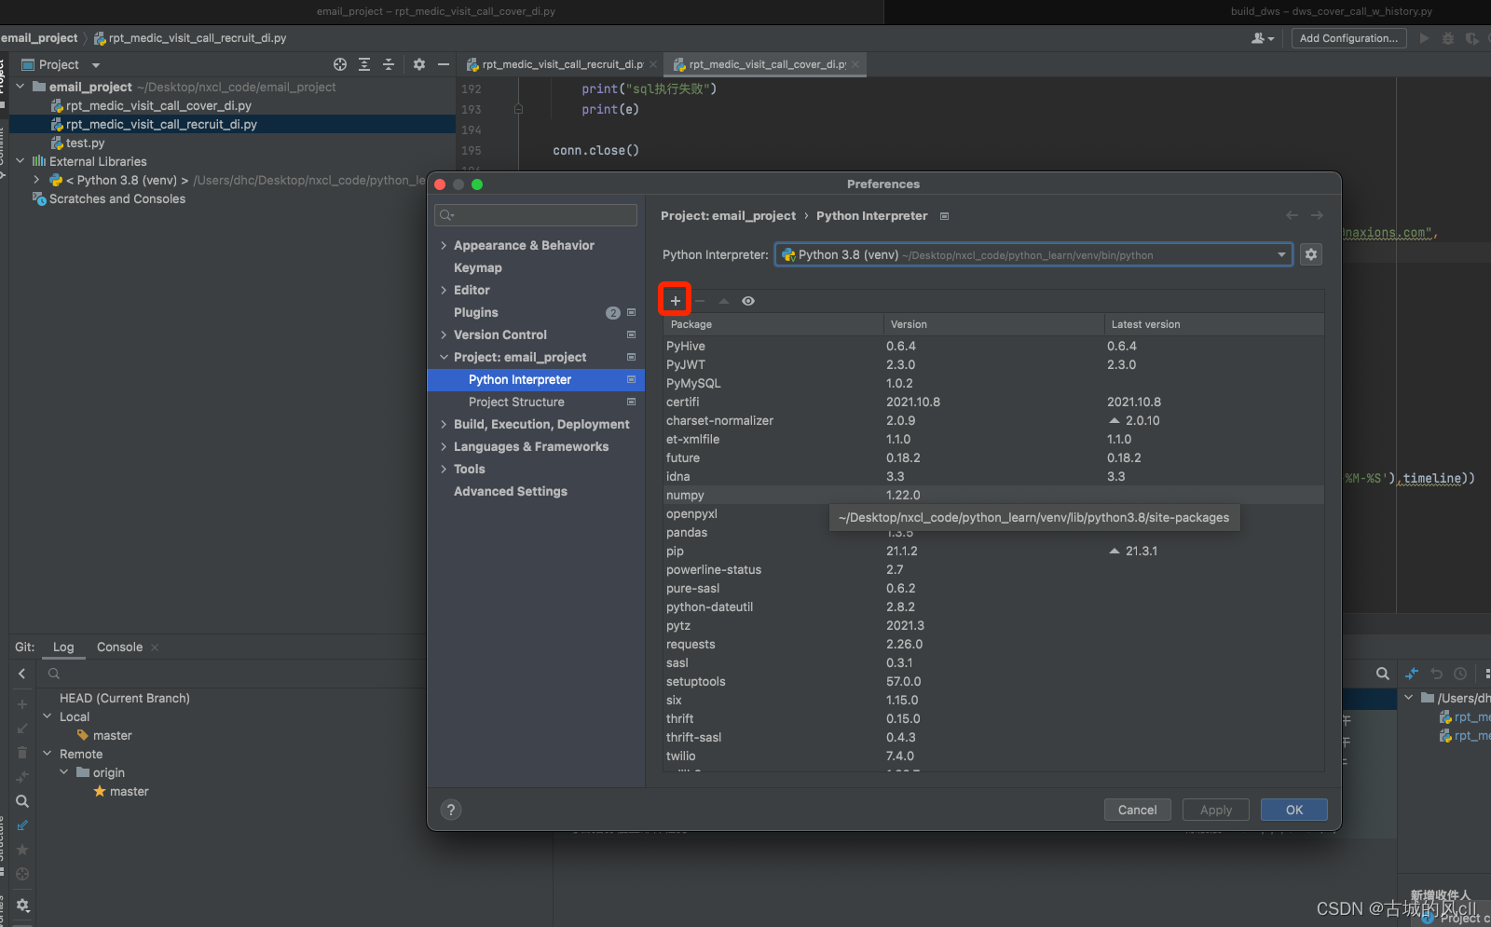
Task: Click the Collapse All icon in Project panel
Action: pyautogui.click(x=389, y=64)
